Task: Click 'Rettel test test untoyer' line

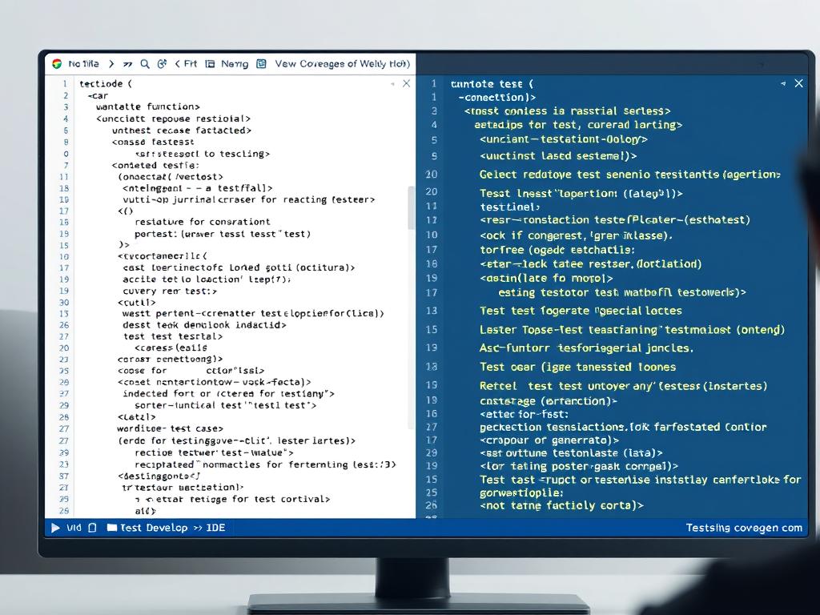Action: pyautogui.click(x=623, y=386)
